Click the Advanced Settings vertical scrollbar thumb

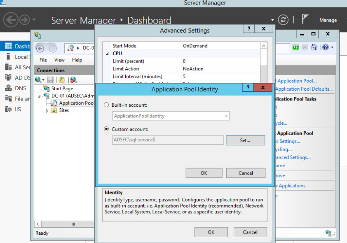tap(264, 75)
